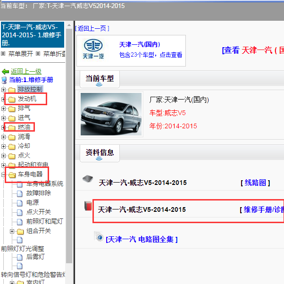The height and width of the screenshot is (284, 284).
Task: Expand the 进气 tree node
Action: tap(3, 118)
